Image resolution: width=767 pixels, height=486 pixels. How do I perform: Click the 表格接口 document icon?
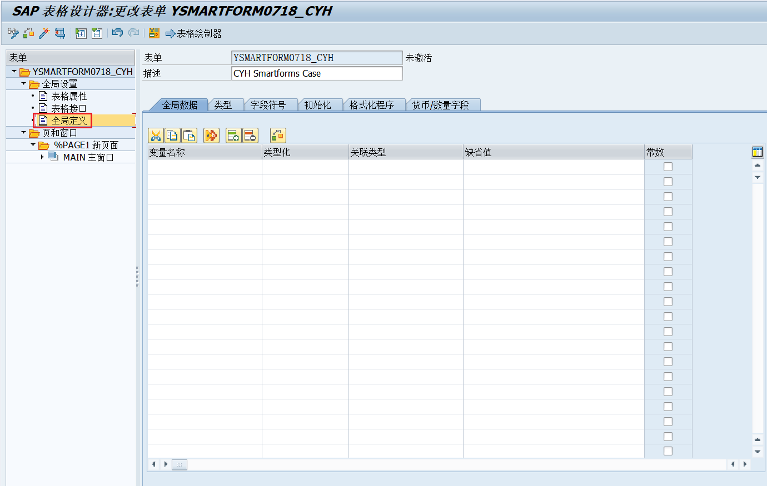click(43, 108)
